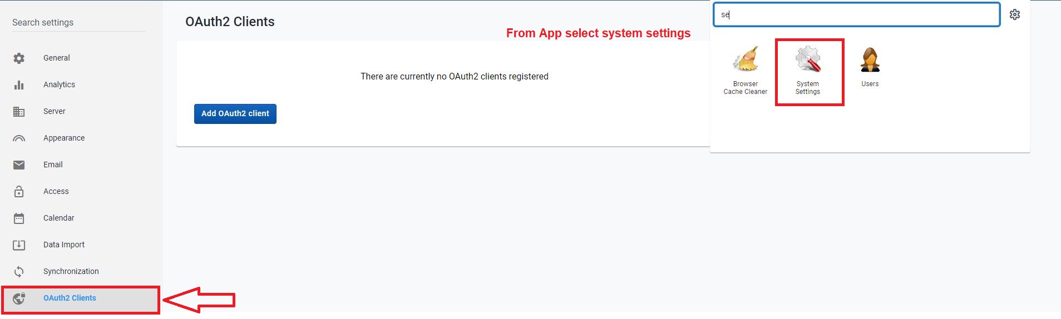Click the Data Import download icon

19,245
